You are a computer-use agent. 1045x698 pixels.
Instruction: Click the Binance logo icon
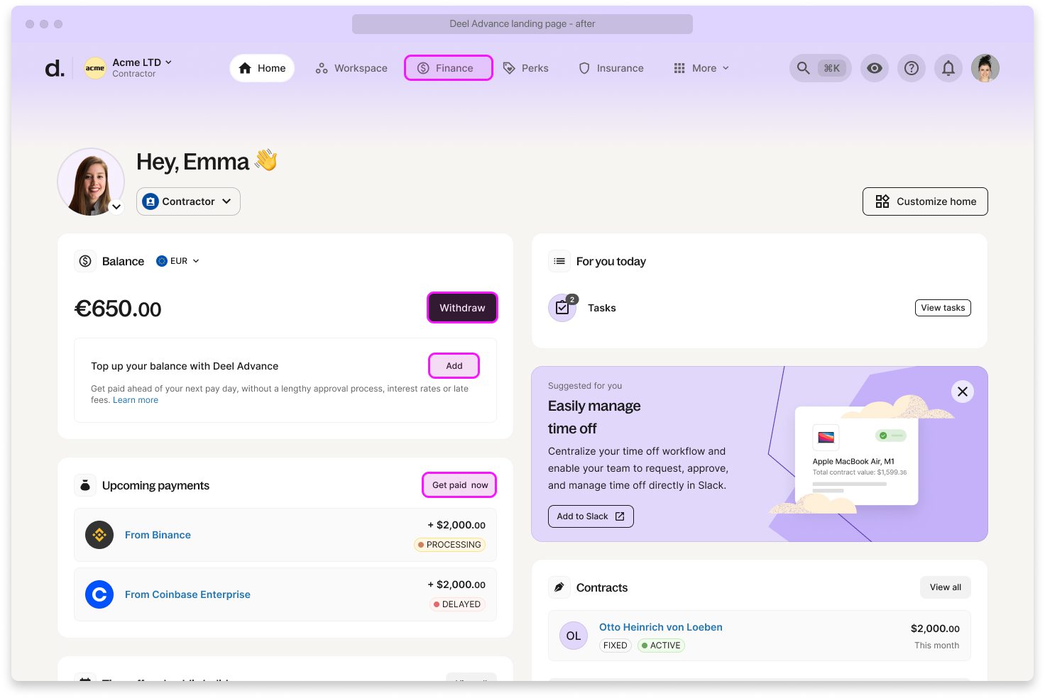click(x=99, y=535)
